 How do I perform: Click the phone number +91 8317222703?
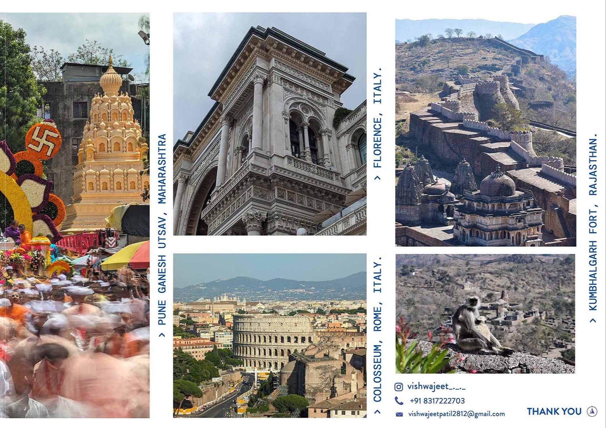(437, 401)
